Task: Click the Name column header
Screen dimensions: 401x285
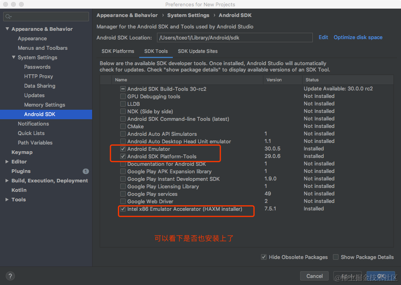Action: pyautogui.click(x=187, y=80)
